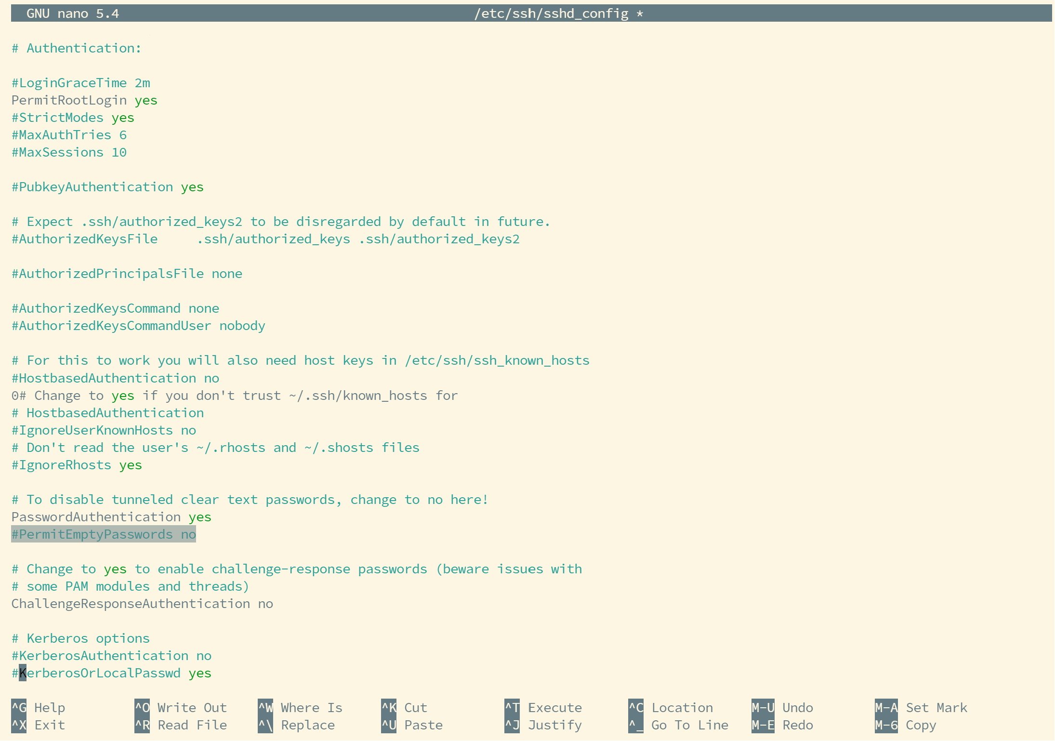Click the ^R Read File shortcut
The height and width of the screenshot is (741, 1055).
click(181, 725)
